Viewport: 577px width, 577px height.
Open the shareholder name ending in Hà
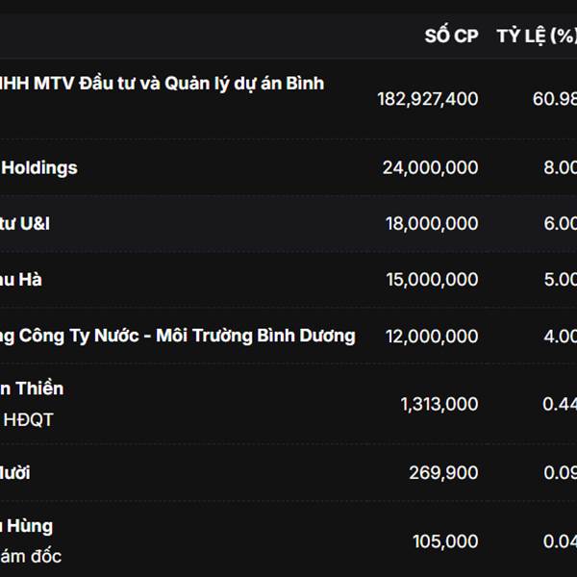point(21,280)
